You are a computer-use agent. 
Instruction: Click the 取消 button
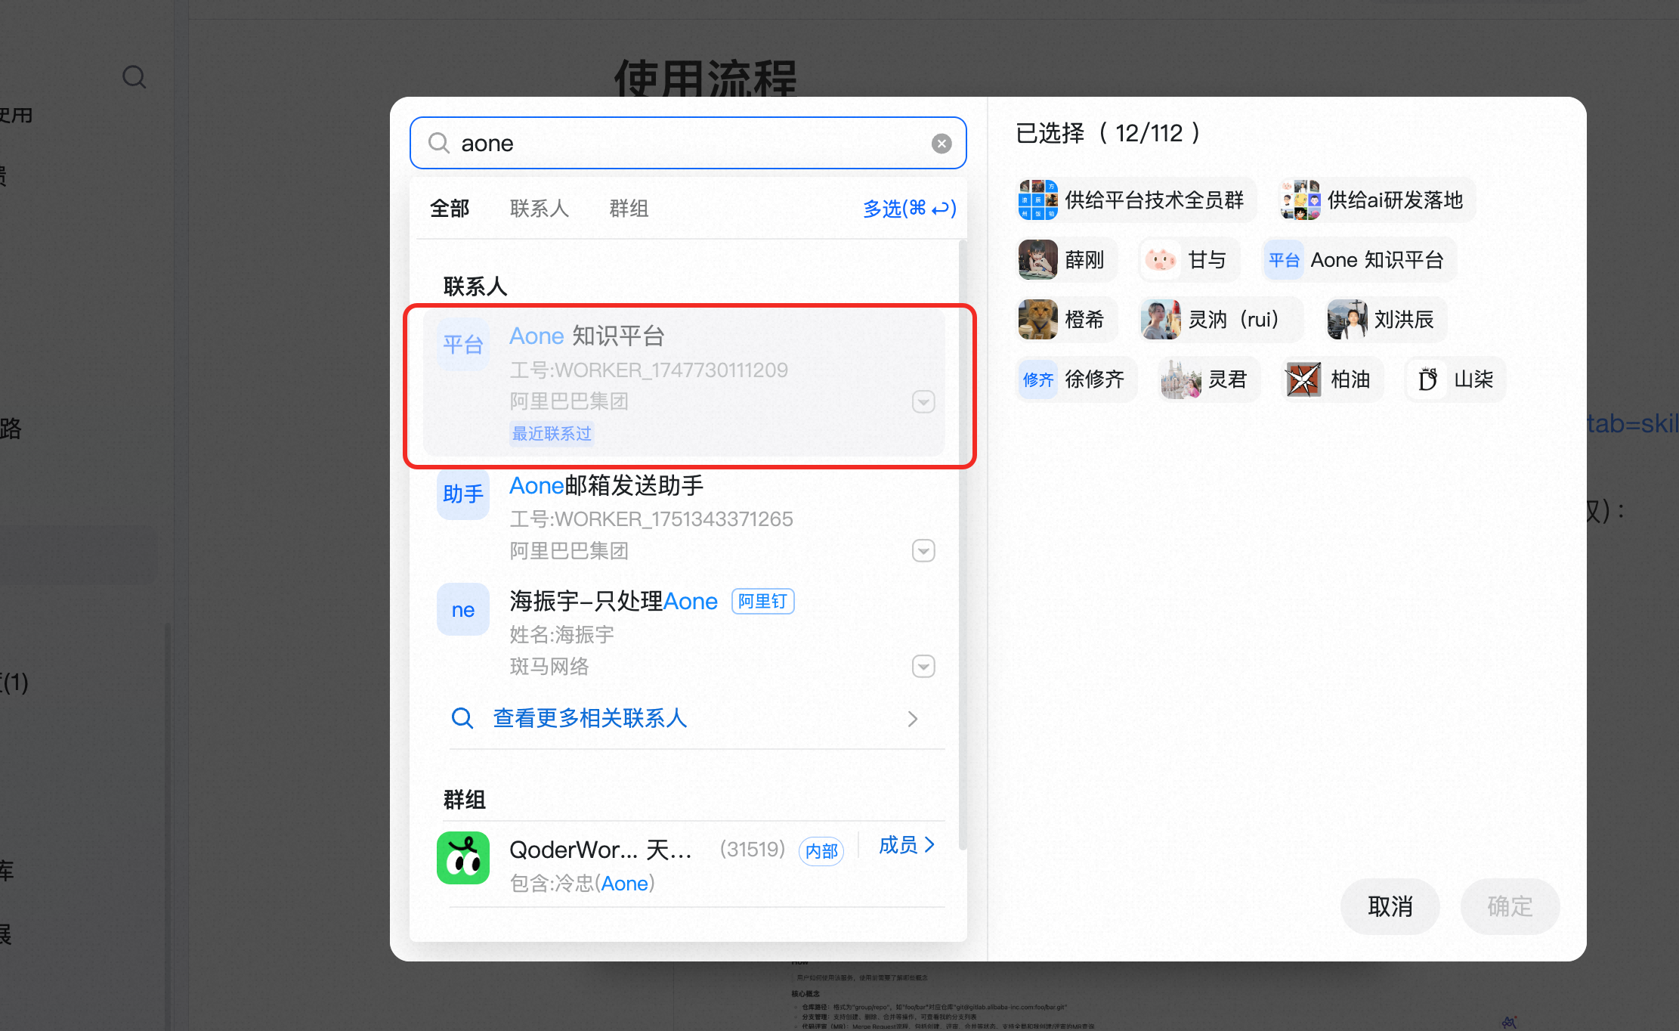tap(1390, 906)
